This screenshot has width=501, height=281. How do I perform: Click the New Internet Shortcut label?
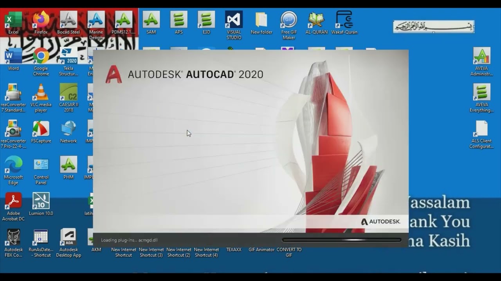124,253
